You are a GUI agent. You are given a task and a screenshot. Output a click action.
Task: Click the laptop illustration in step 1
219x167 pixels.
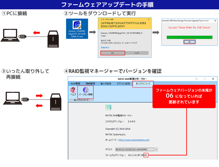[x=10, y=35]
